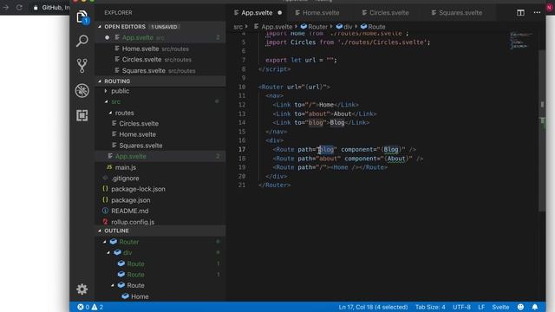Click src in the breadcrumb
Viewport: 555px width, 312px height.
[x=238, y=27]
